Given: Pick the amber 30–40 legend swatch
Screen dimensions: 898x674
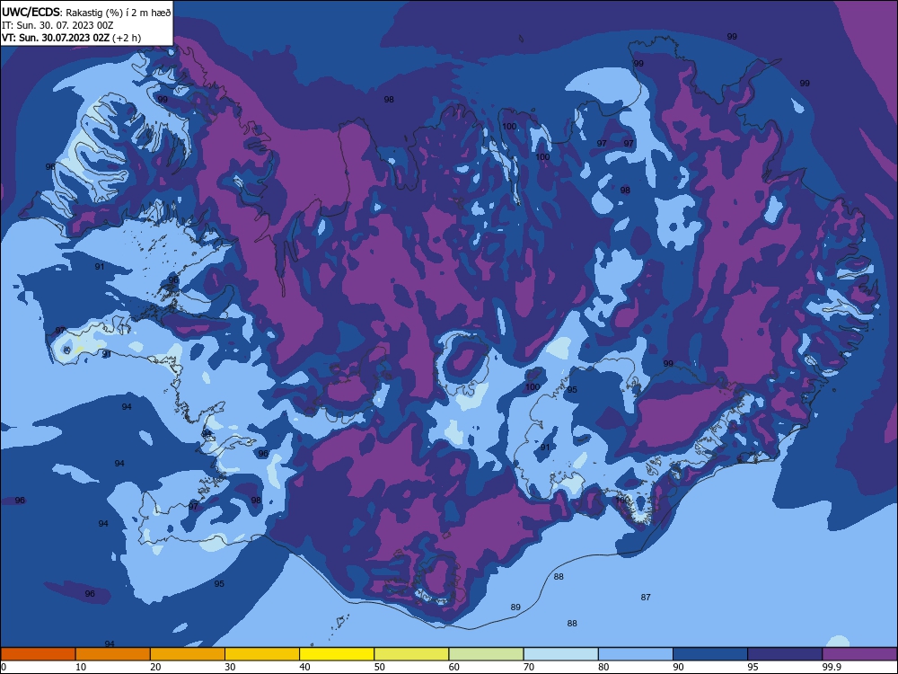Looking at the screenshot, I should point(262,654).
